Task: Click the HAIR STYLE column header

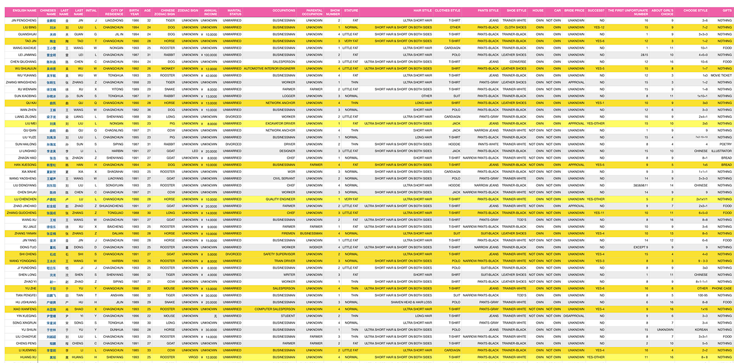Action: pyautogui.click(x=423, y=10)
